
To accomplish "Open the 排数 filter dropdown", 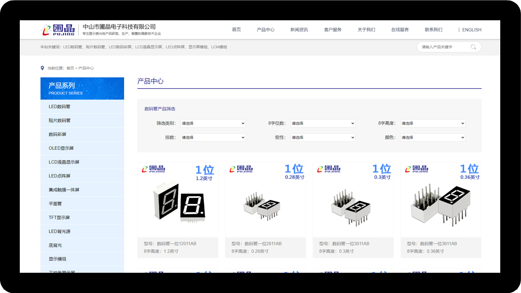I will coord(213,137).
